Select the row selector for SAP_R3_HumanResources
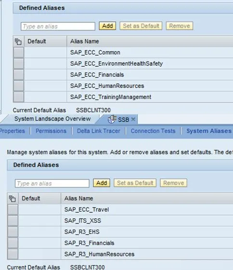Viewport: 233px width, 270px height. [x=13, y=254]
